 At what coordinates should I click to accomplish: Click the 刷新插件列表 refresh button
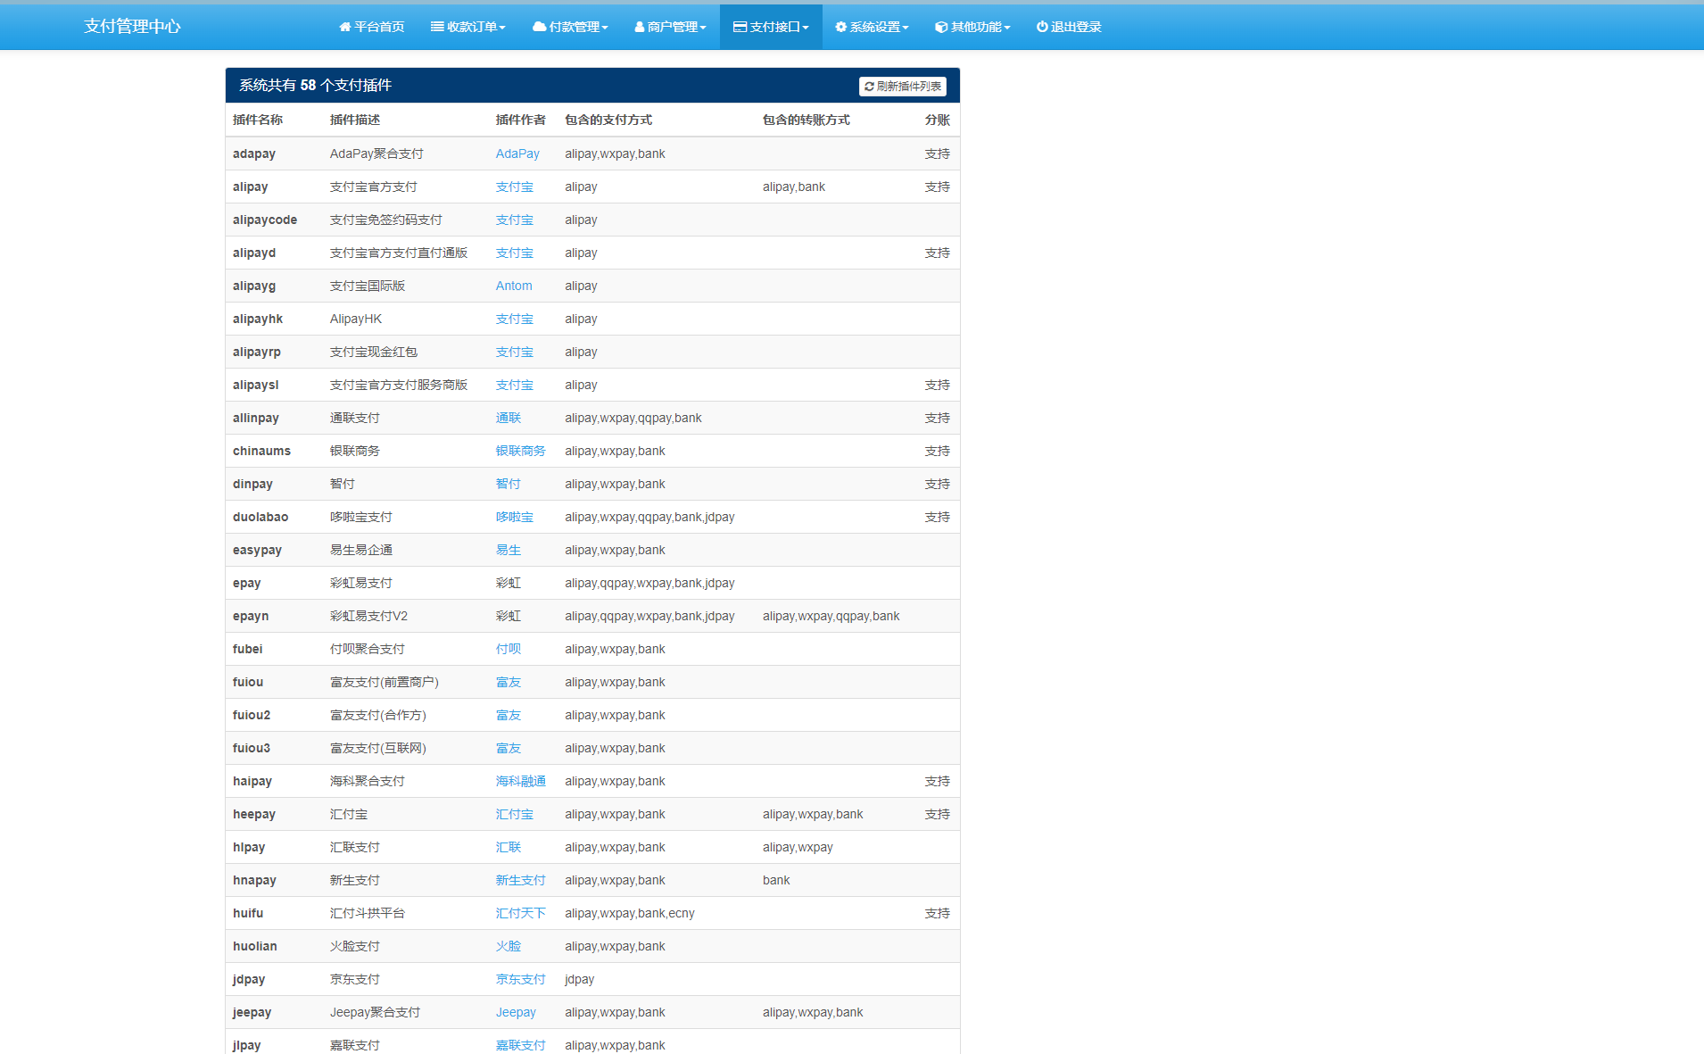pyautogui.click(x=902, y=86)
